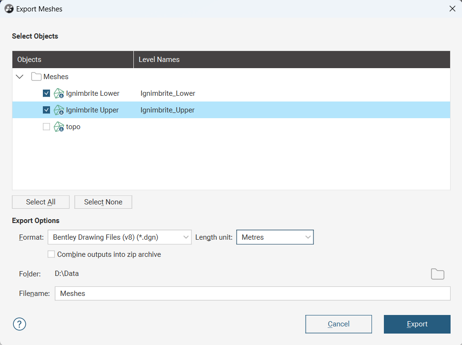Open the Format dropdown list

(120, 237)
